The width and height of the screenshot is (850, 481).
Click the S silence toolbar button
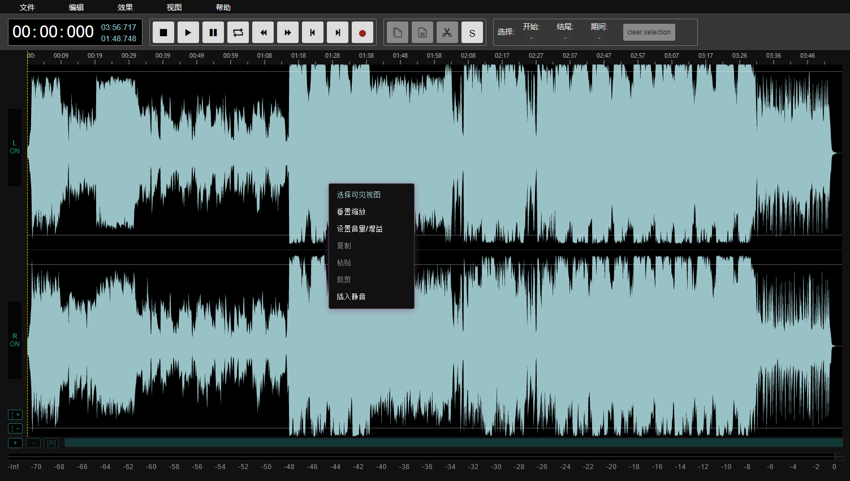[x=472, y=32]
